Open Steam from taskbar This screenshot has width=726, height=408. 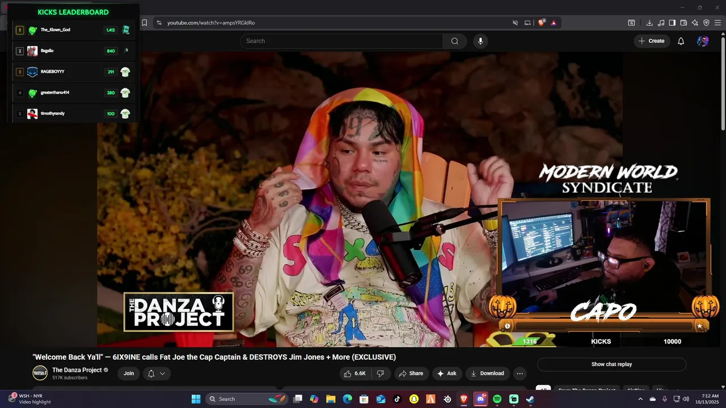530,399
